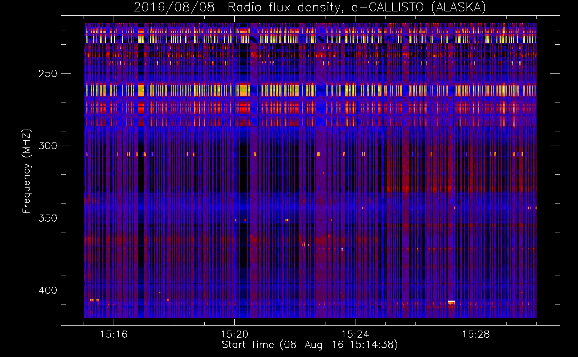The width and height of the screenshot is (578, 357).
Task: Click the bright yellow band near 262 MHz
Action: pos(310,90)
